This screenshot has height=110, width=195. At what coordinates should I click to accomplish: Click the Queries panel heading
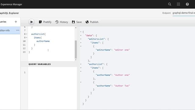[x=3, y=22]
